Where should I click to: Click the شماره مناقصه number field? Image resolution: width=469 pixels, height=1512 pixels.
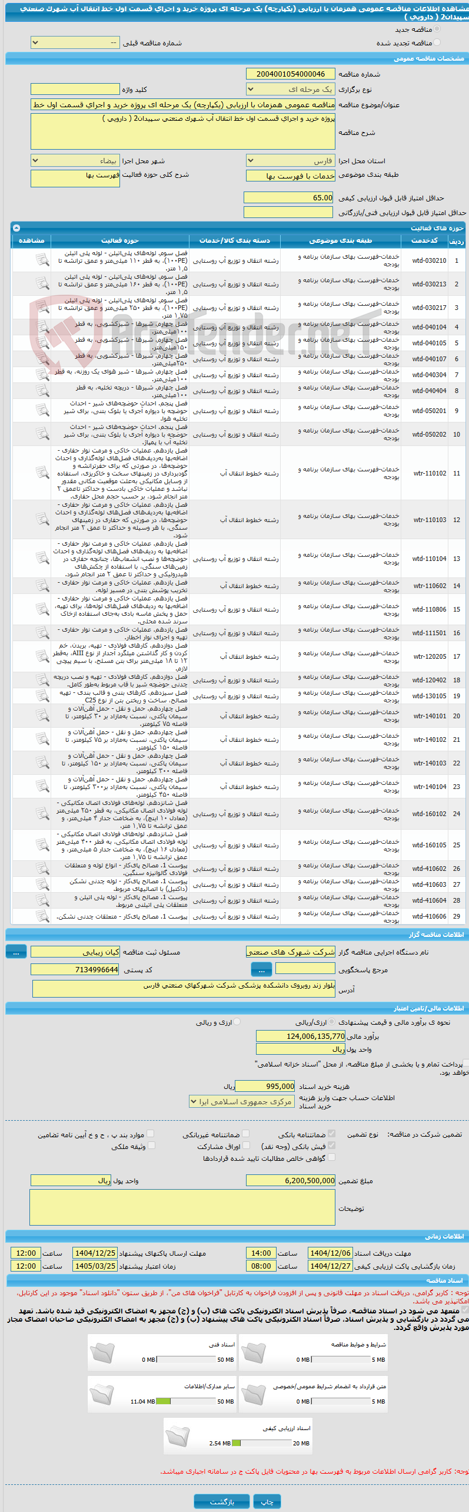point(290,74)
